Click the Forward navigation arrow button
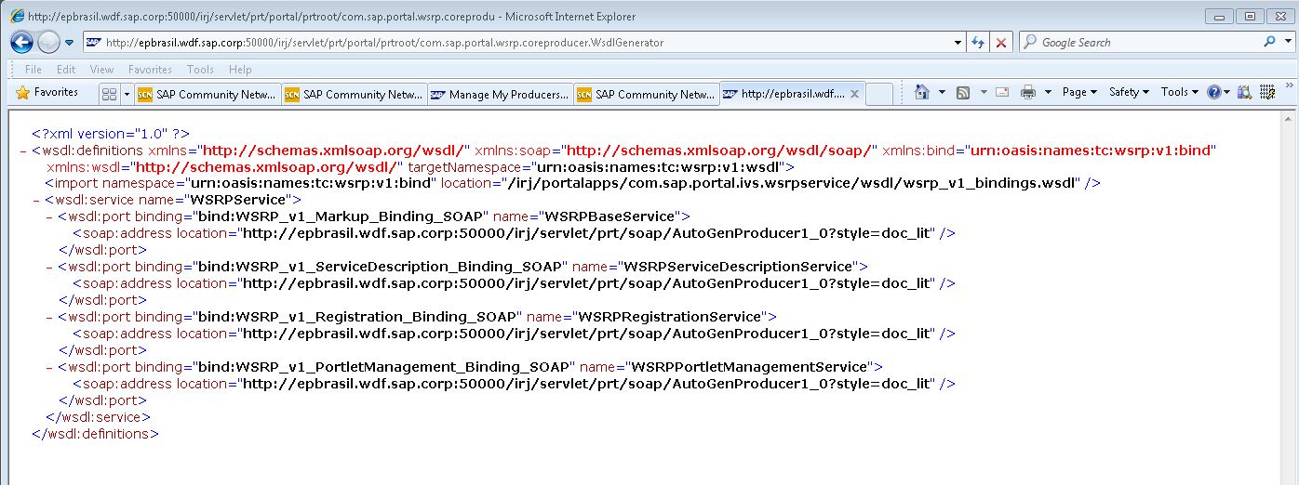The width and height of the screenshot is (1299, 485). [48, 42]
